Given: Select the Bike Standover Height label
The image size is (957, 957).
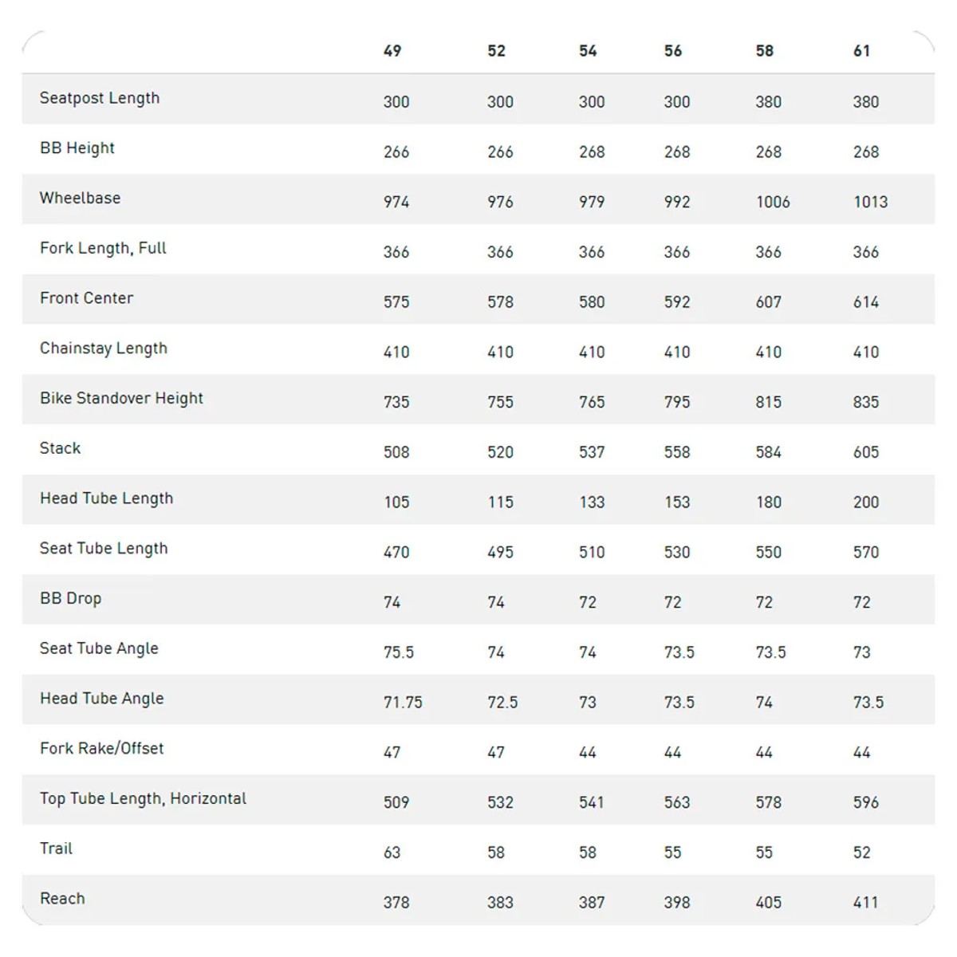Looking at the screenshot, I should click(x=121, y=398).
